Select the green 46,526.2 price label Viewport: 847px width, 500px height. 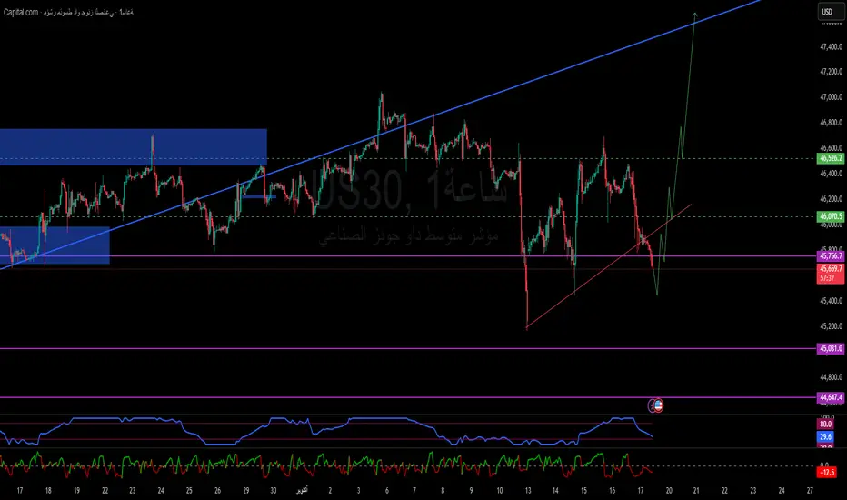click(831, 158)
